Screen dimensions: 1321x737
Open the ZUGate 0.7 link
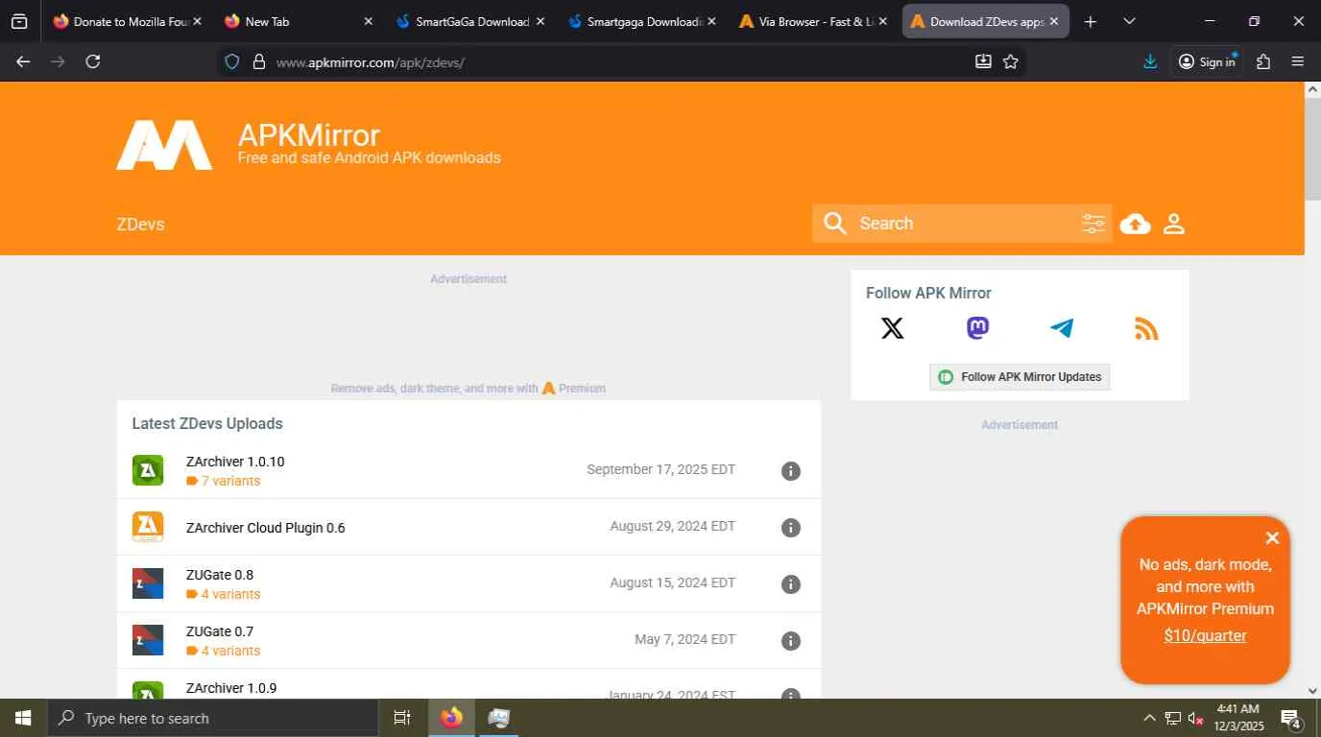pyautogui.click(x=220, y=631)
